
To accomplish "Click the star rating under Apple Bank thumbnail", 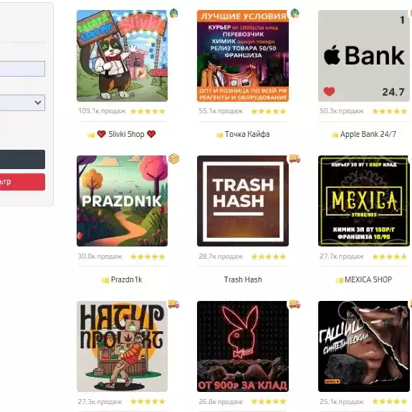I will tap(390, 111).
